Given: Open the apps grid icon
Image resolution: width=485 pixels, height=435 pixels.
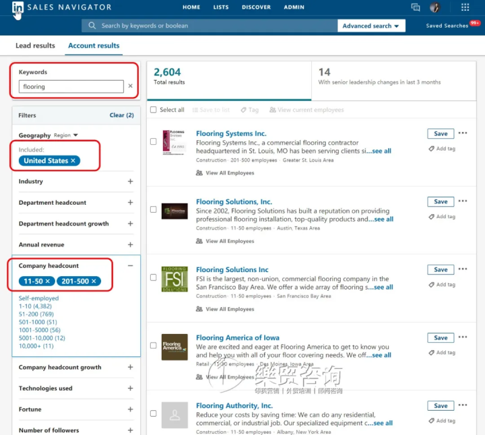Looking at the screenshot, I should [465, 7].
